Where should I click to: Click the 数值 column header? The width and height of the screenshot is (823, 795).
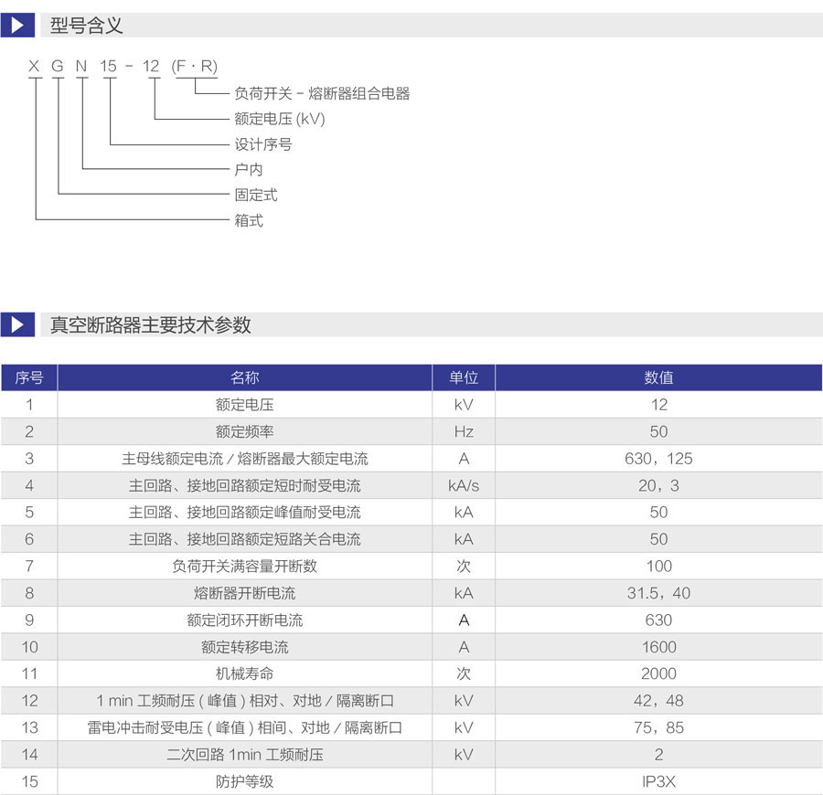[658, 377]
